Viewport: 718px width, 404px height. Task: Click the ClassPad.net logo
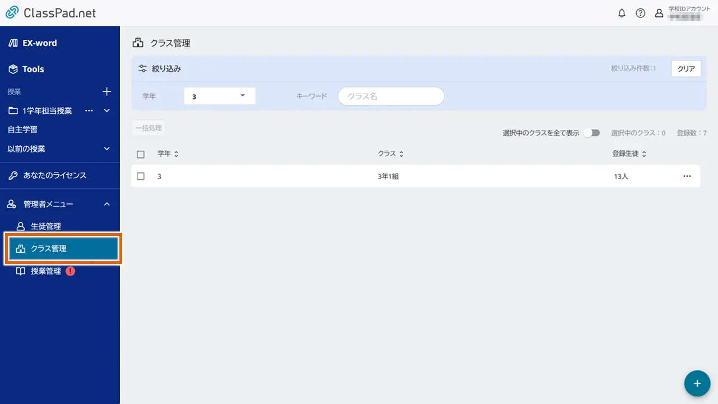(50, 13)
